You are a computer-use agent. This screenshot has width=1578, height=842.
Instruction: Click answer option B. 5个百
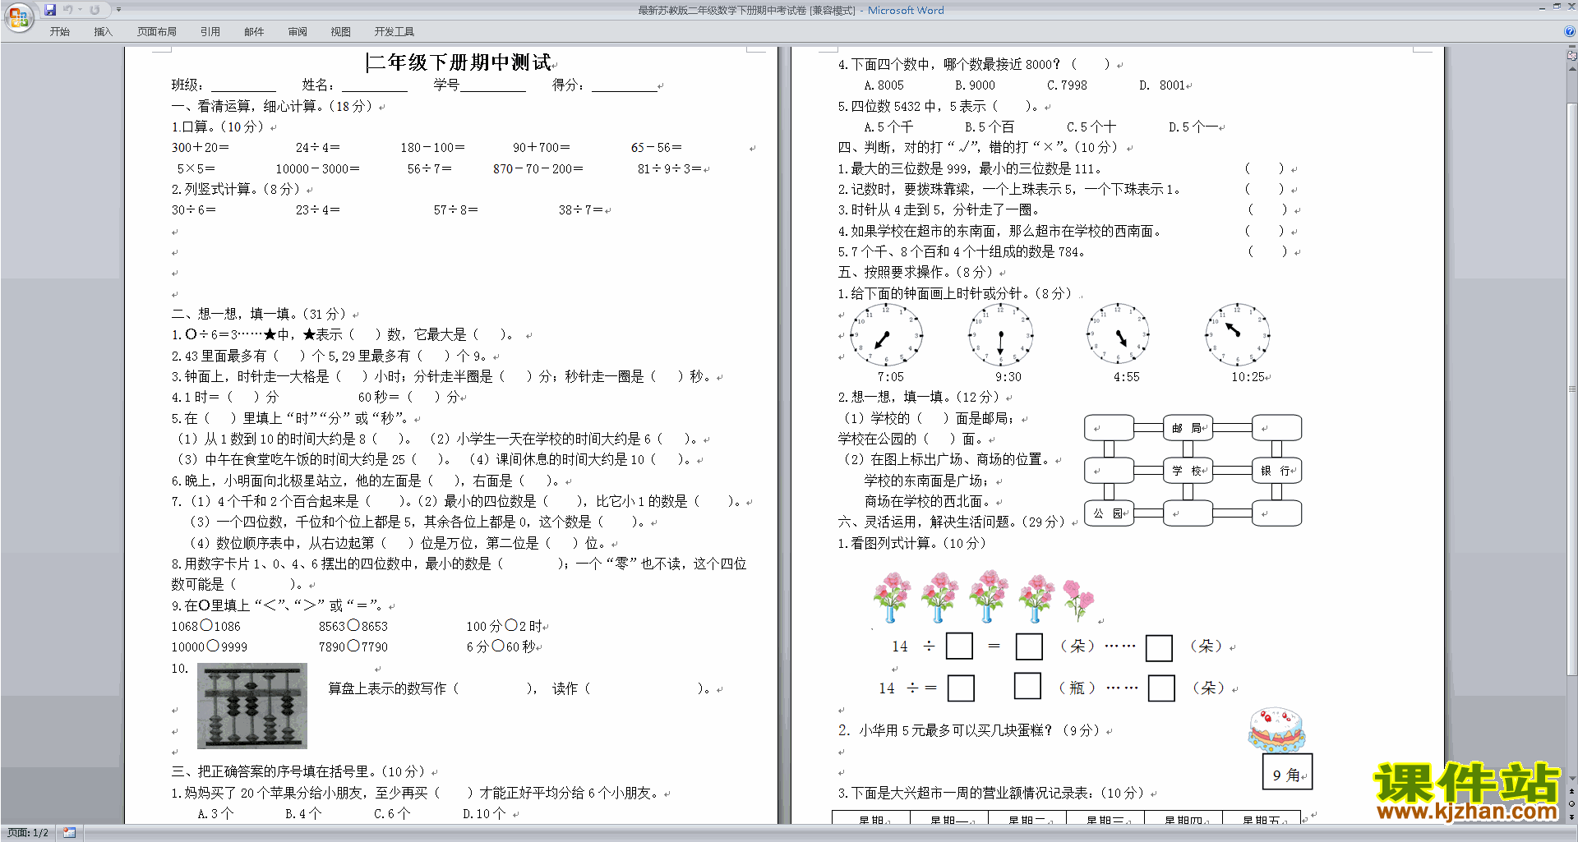point(990,127)
